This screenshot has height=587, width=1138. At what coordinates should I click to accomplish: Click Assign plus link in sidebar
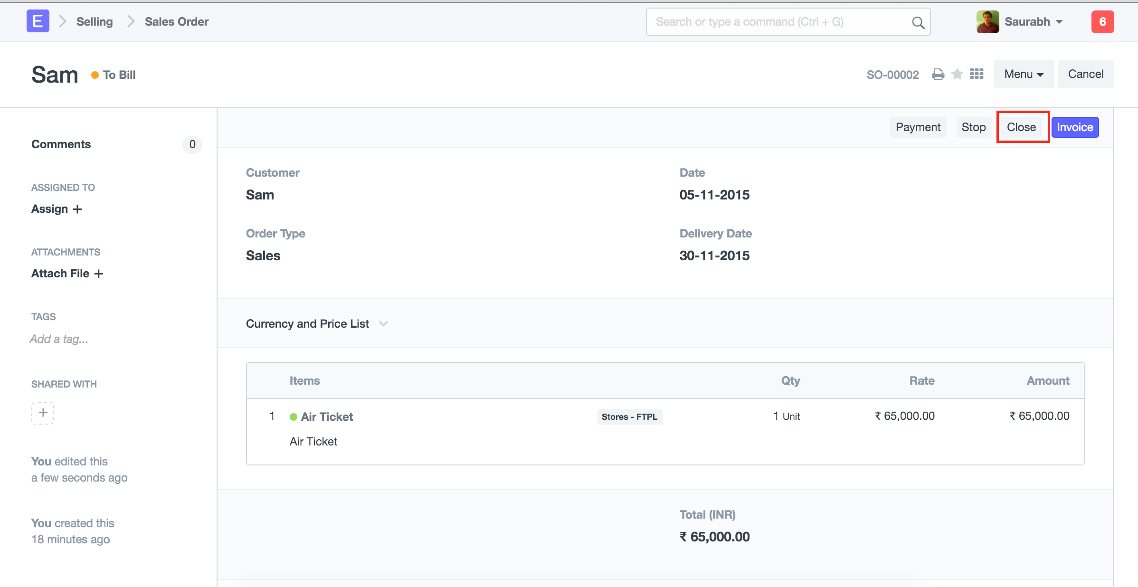click(57, 209)
